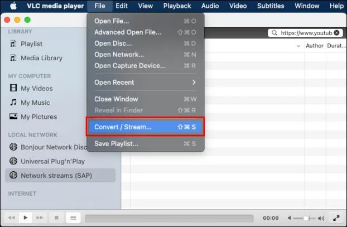Expand the Open Recent submenu
This screenshot has height=227, width=347.
click(x=146, y=83)
